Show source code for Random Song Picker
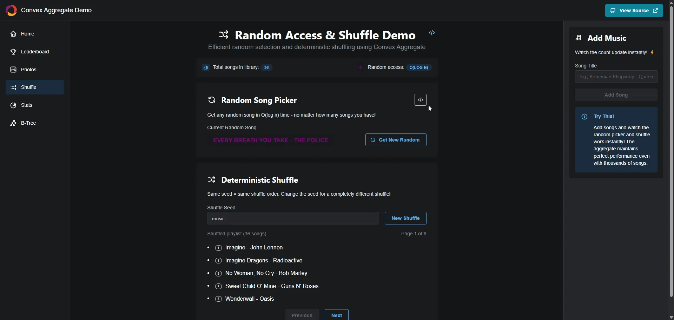 [420, 100]
